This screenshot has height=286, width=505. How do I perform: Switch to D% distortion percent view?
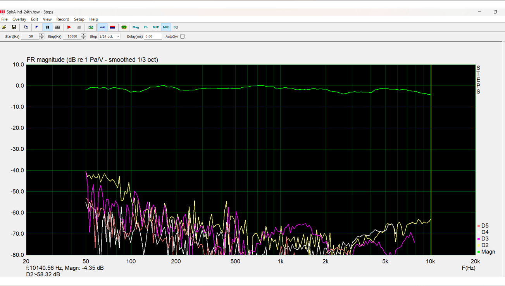pos(176,27)
